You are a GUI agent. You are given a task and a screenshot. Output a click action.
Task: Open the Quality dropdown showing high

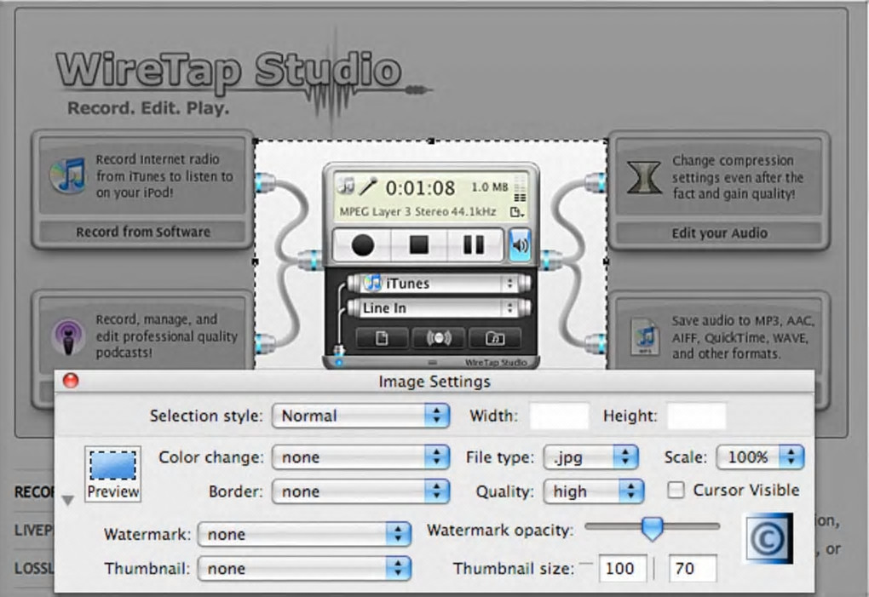594,491
